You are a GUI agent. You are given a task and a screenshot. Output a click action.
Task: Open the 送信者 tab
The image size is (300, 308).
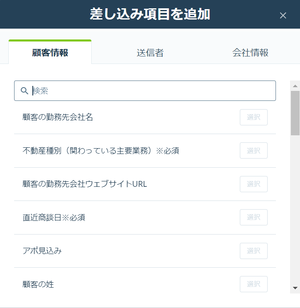point(150,53)
